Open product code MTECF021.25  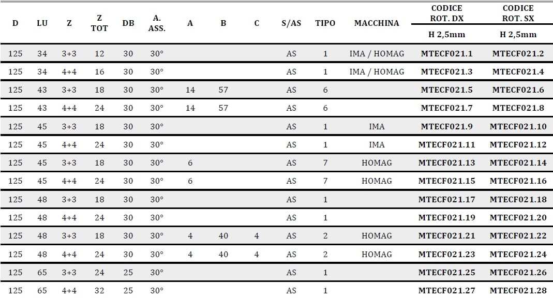446,272
